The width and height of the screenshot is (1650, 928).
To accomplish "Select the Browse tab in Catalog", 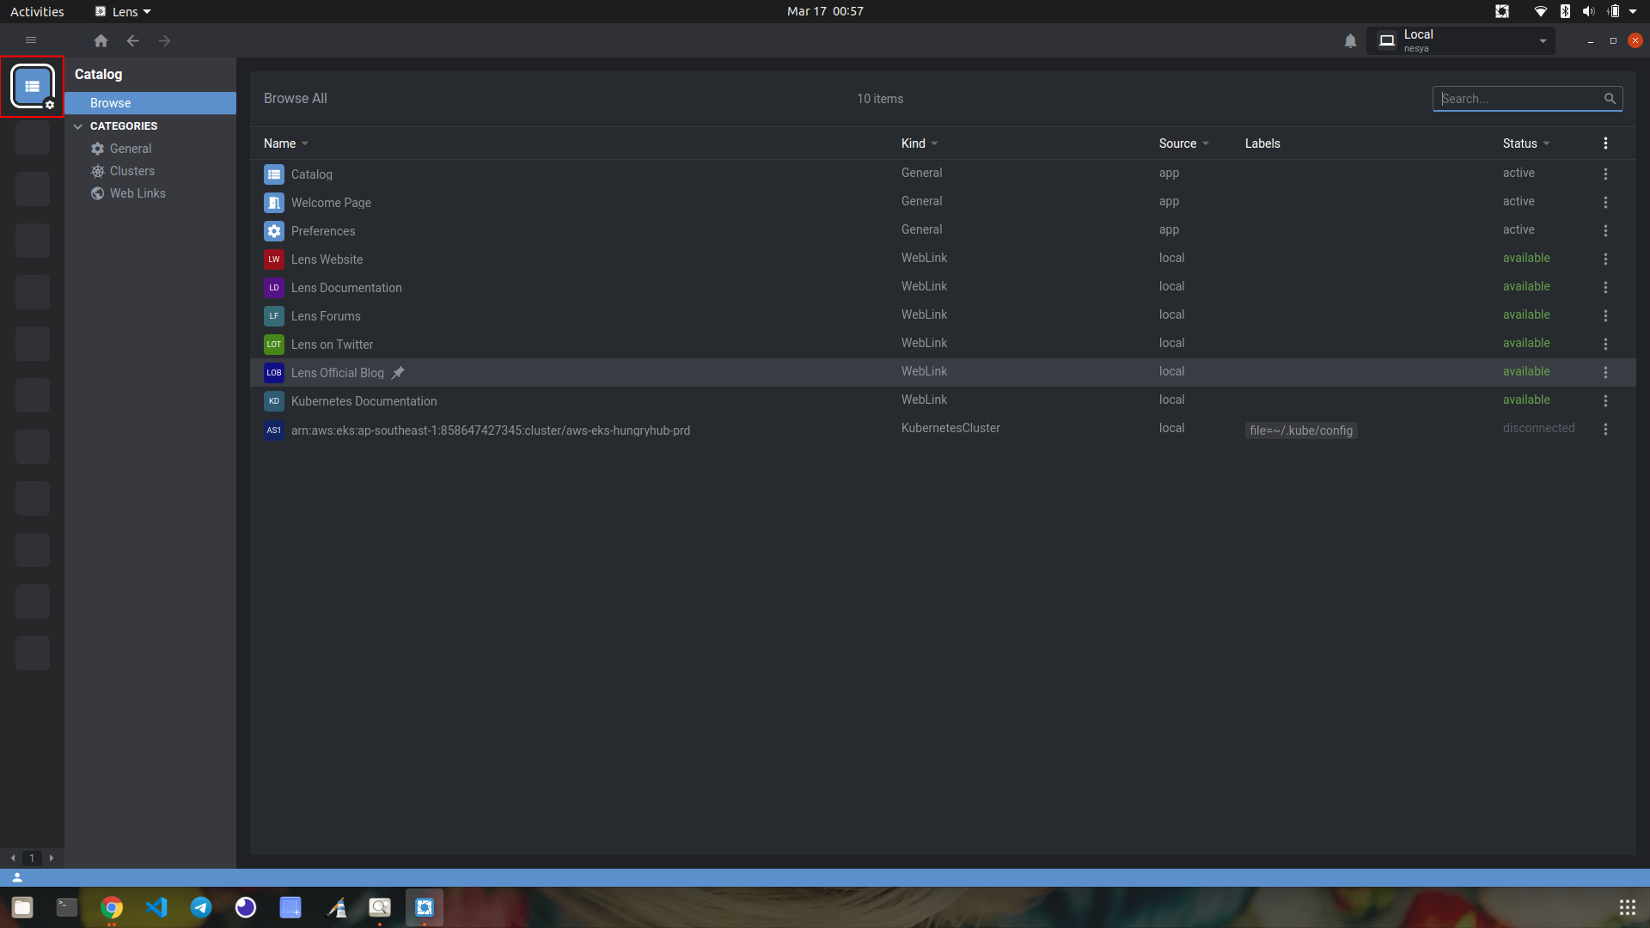I will pyautogui.click(x=111, y=103).
